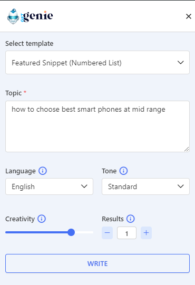
Task: Click the genie wordmark logo
Action: pyautogui.click(x=37, y=16)
